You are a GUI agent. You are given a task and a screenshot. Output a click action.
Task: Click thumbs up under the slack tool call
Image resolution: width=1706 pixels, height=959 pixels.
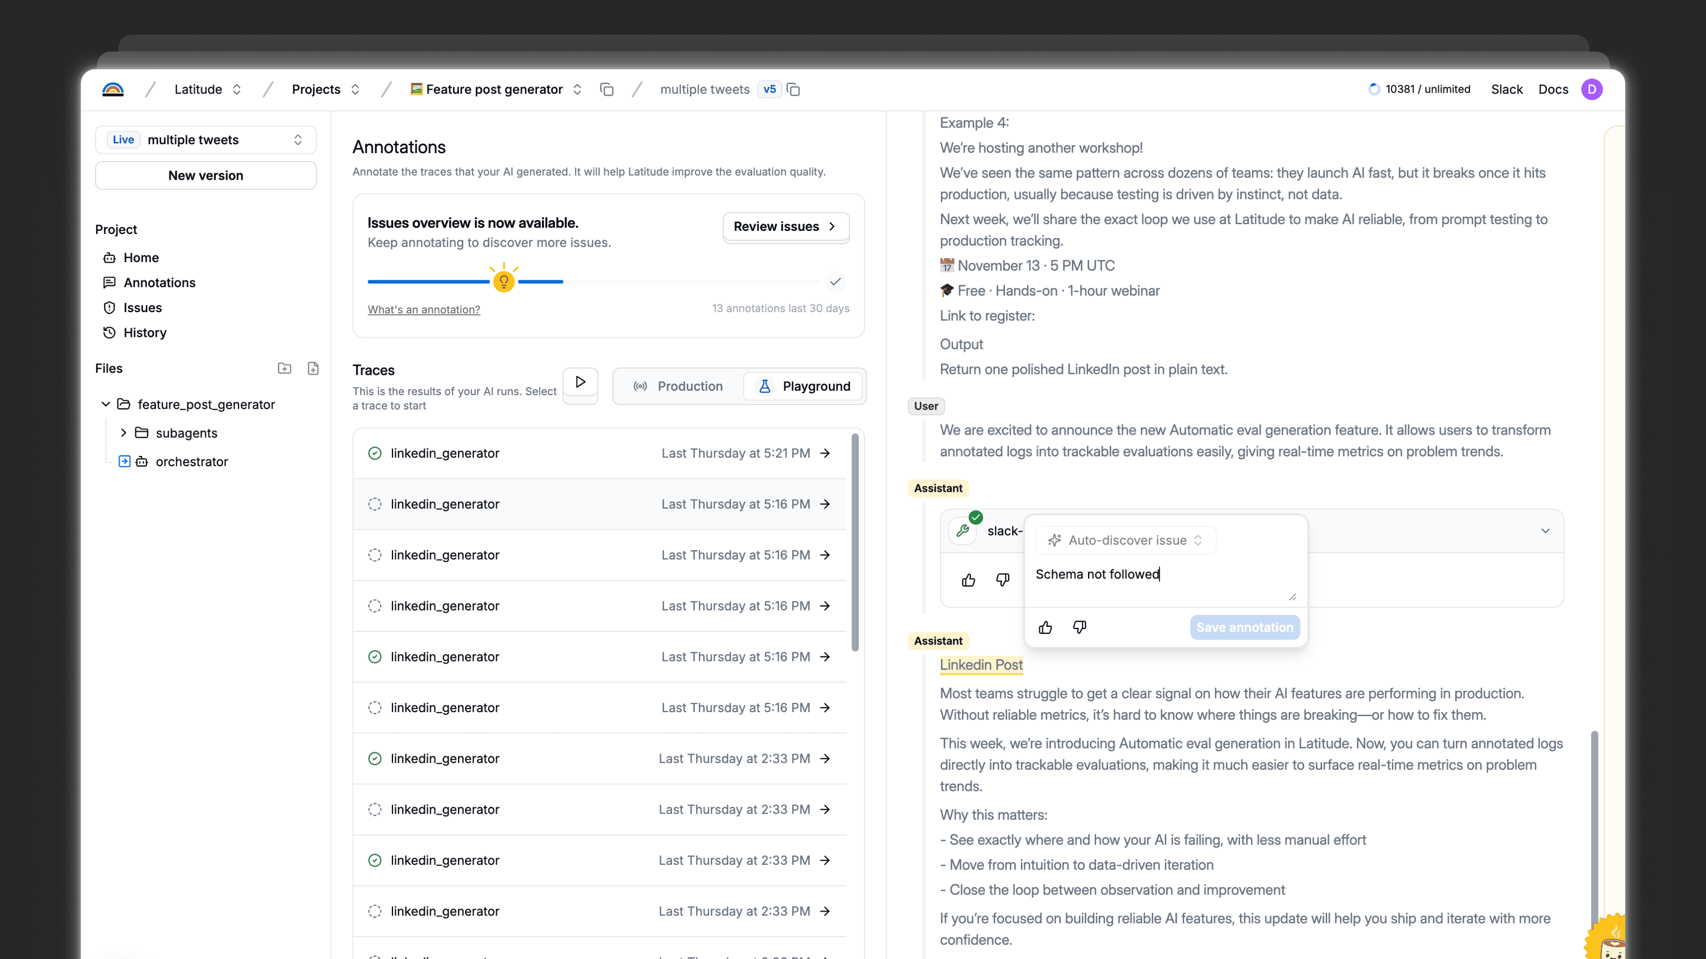[x=968, y=580]
